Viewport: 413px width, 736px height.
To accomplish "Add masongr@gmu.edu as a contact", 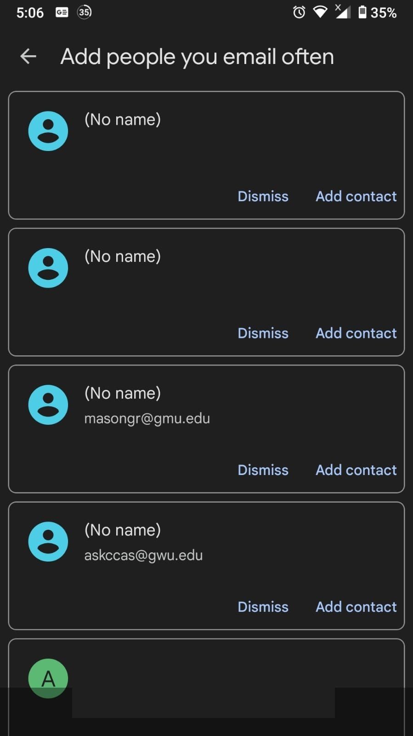I will click(356, 470).
